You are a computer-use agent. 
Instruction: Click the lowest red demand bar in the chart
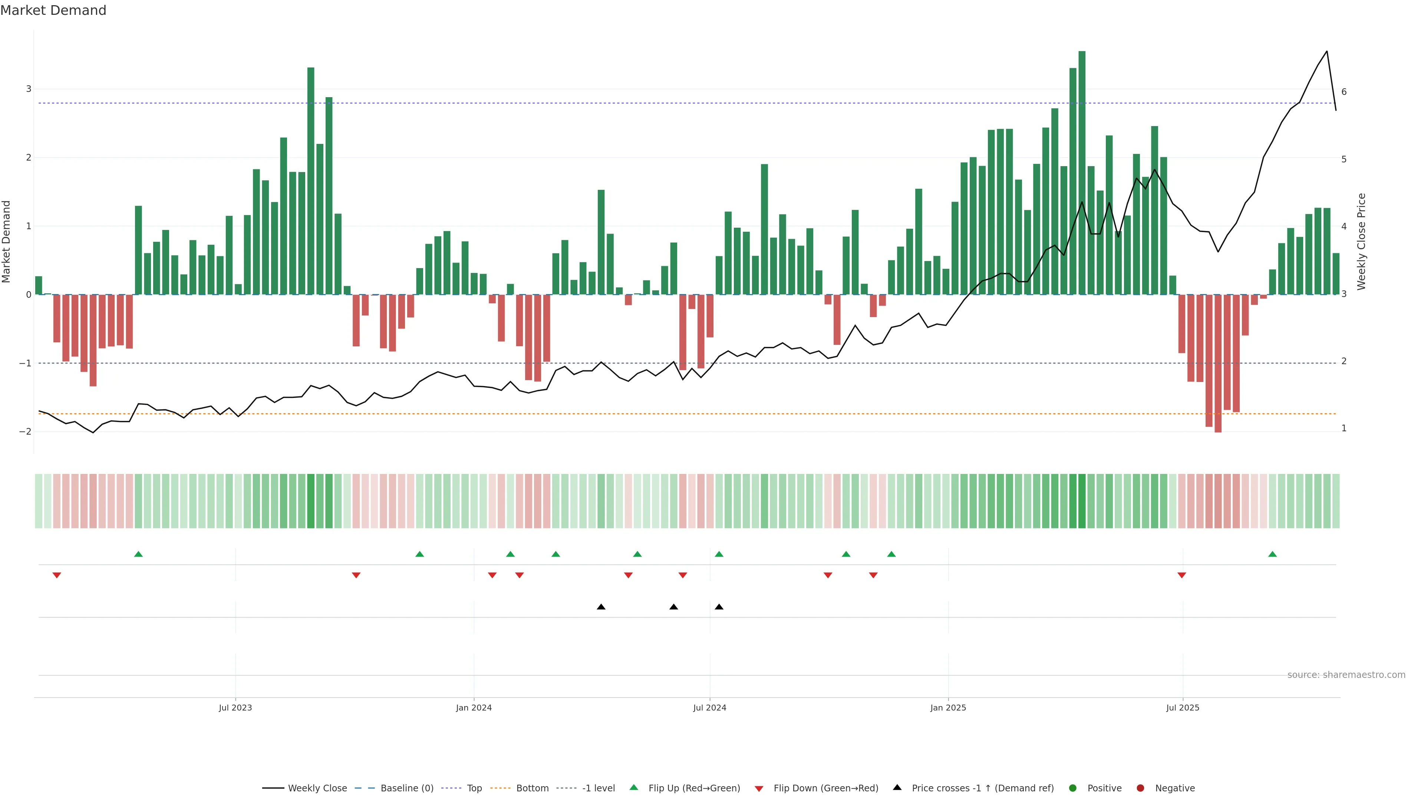(x=1218, y=363)
